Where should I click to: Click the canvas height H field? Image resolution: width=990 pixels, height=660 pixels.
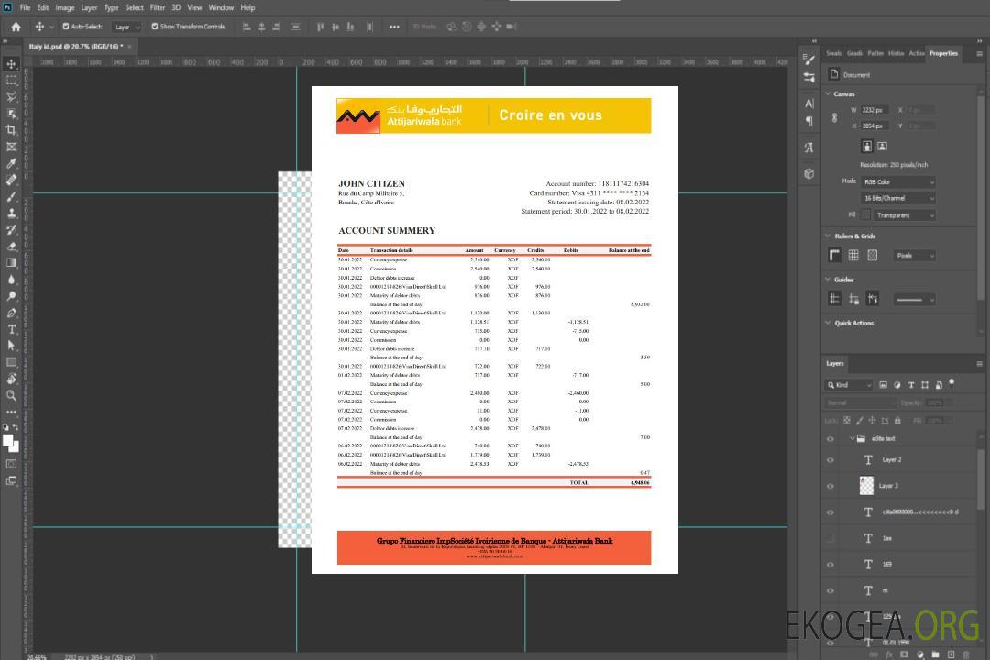pos(874,126)
